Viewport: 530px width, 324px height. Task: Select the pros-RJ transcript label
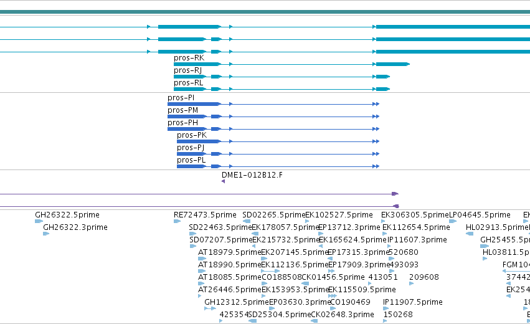[x=187, y=70]
